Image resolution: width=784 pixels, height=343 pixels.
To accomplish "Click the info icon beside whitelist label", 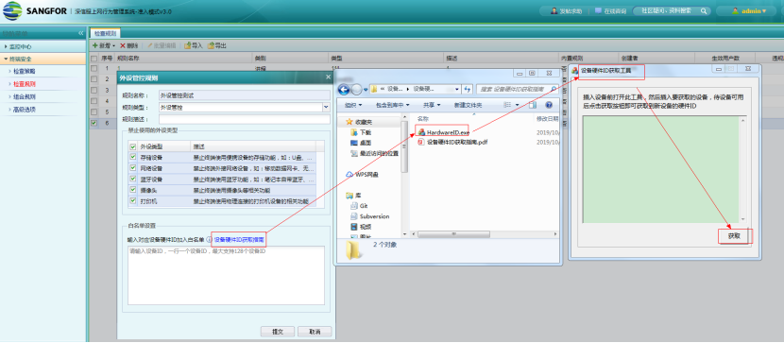I will (x=209, y=239).
